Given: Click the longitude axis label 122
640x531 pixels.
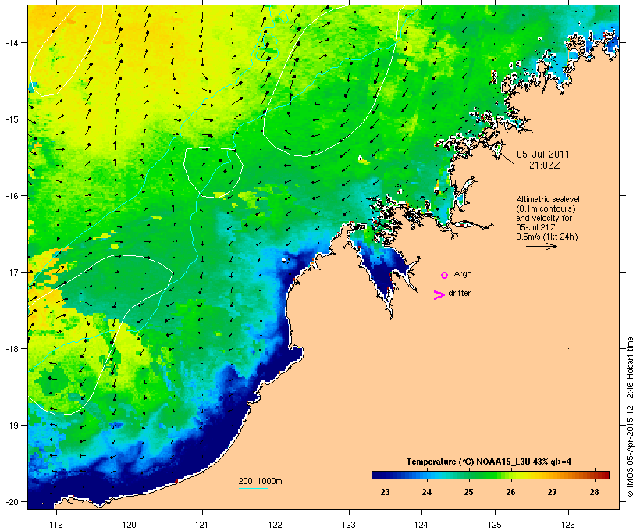Looking at the screenshot, I should [276, 525].
